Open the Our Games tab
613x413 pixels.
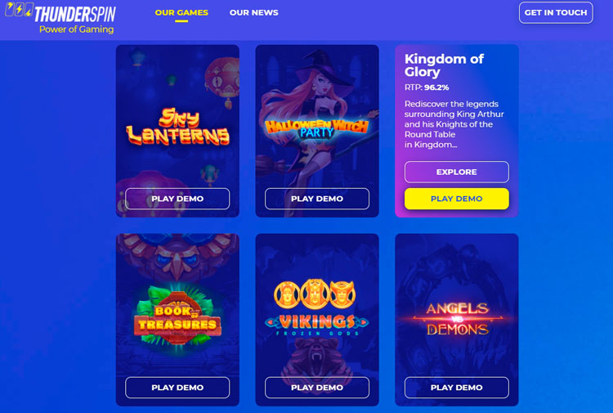point(181,12)
